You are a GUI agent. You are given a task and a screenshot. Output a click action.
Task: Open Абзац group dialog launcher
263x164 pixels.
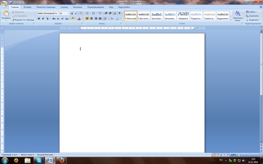(121, 23)
